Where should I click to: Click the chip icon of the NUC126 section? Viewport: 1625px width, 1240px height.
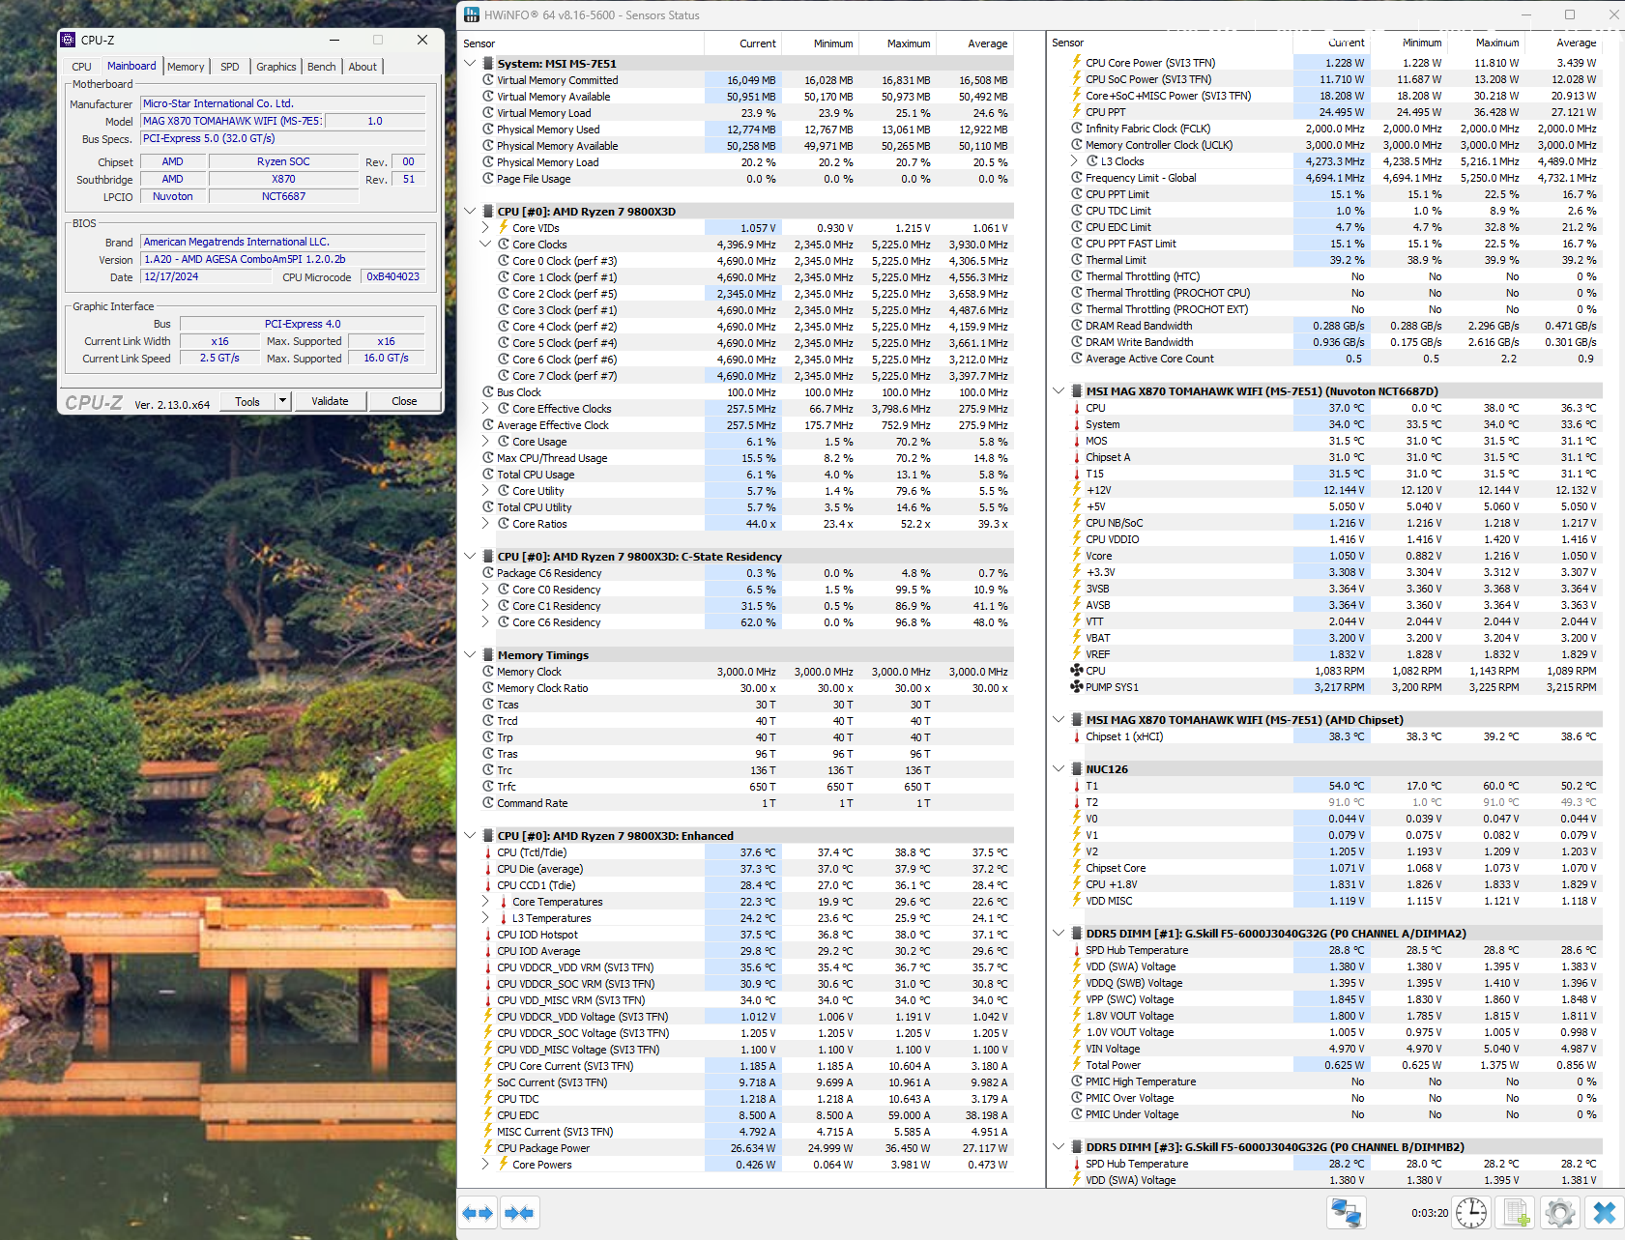point(1077,769)
